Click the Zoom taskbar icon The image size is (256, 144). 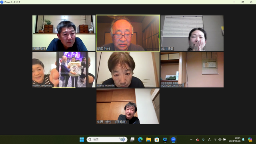[x=173, y=140]
